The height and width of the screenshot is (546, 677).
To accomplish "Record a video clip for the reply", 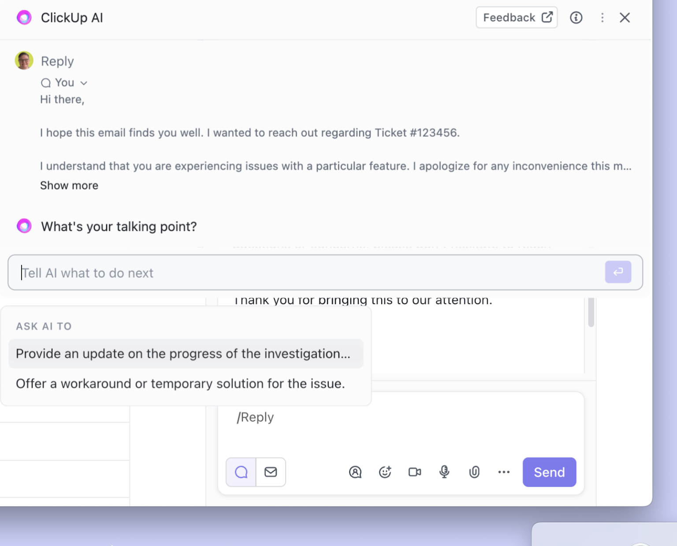I will [414, 472].
